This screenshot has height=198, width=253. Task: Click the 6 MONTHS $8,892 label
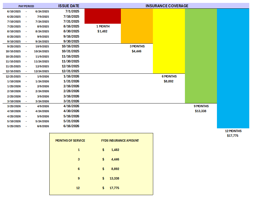[169, 79]
